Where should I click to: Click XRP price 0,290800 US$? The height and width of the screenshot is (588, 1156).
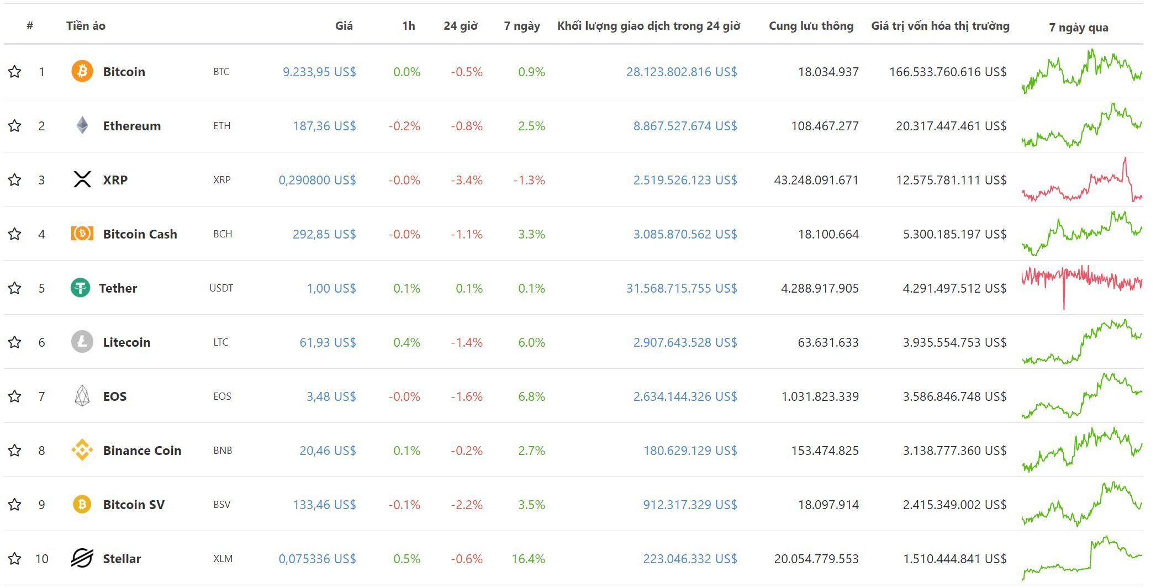pyautogui.click(x=317, y=179)
